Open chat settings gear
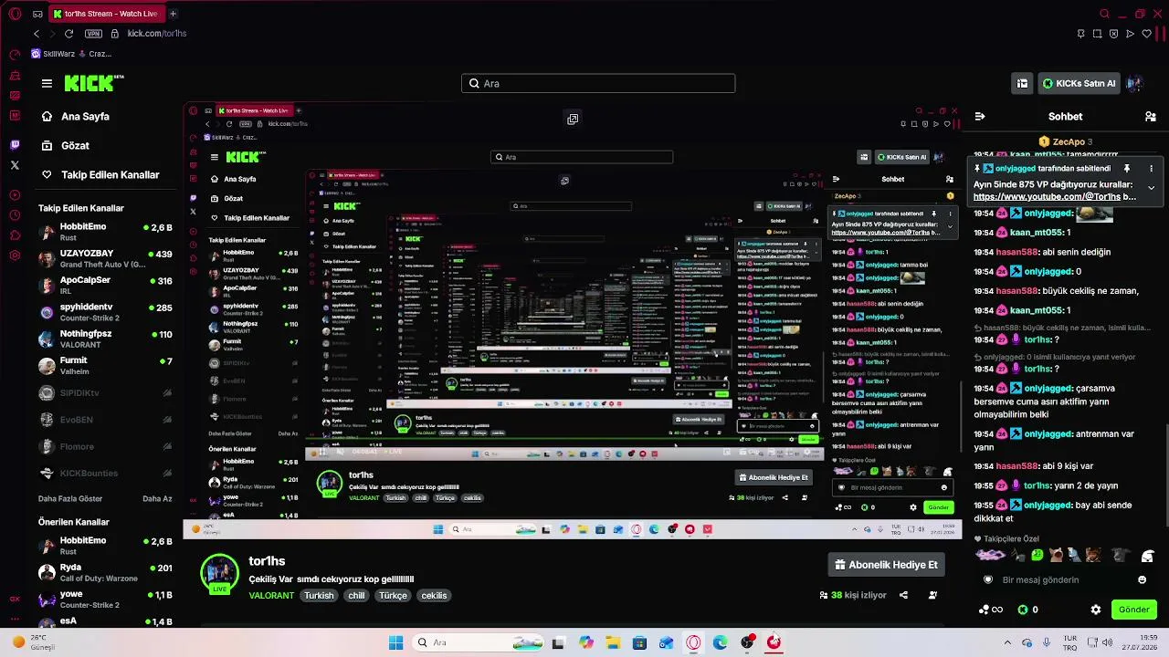This screenshot has height=657, width=1169. pos(1096,610)
